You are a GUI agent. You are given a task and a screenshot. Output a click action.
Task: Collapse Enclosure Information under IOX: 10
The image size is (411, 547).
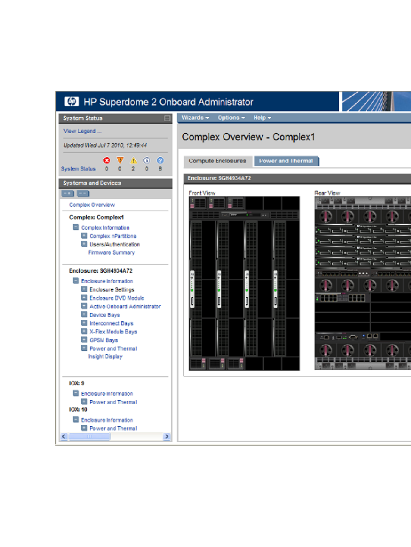point(76,420)
